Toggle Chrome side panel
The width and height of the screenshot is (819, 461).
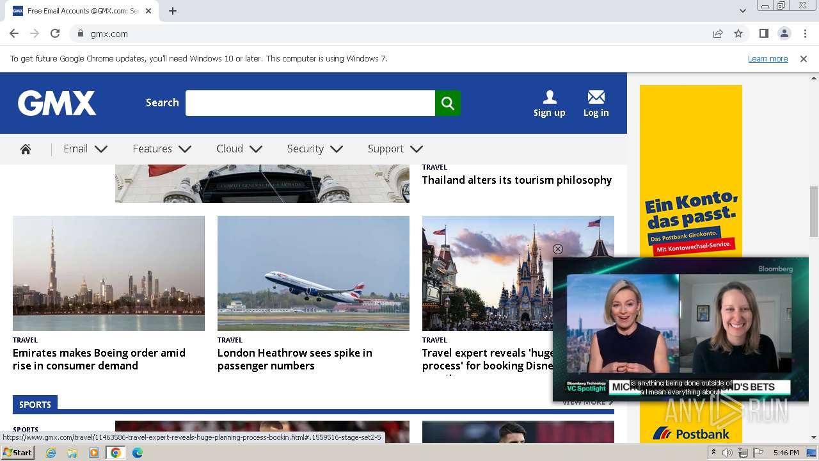(763, 33)
